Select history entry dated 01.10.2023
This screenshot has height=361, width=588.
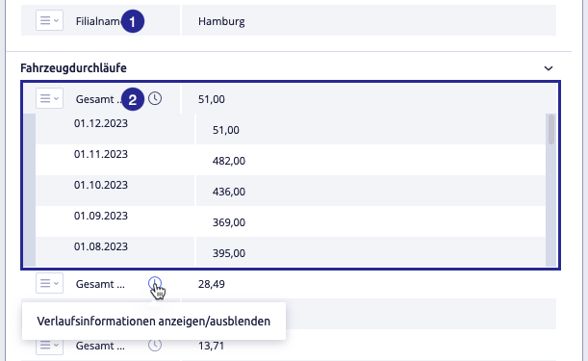click(101, 185)
